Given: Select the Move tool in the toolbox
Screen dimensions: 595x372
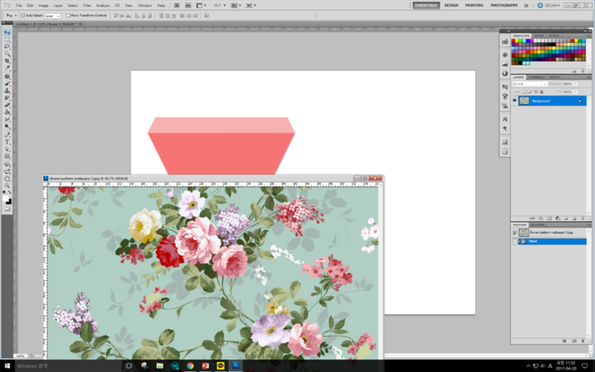Looking at the screenshot, I should click(7, 32).
